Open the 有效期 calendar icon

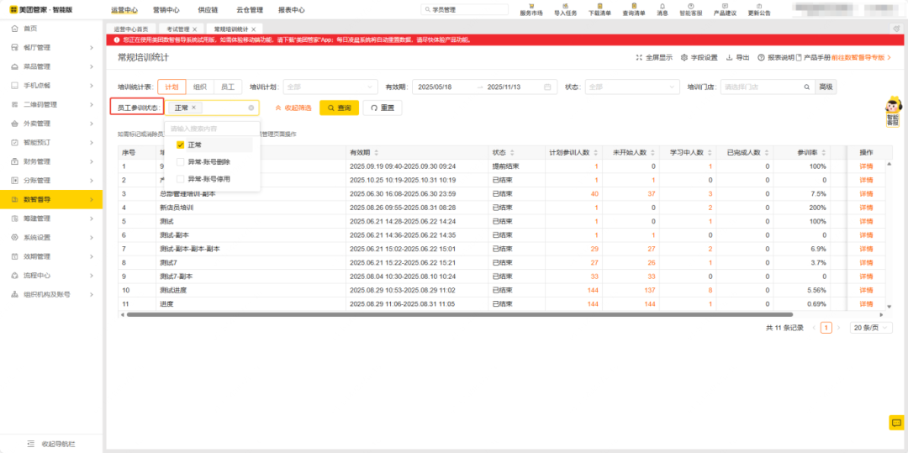[548, 87]
